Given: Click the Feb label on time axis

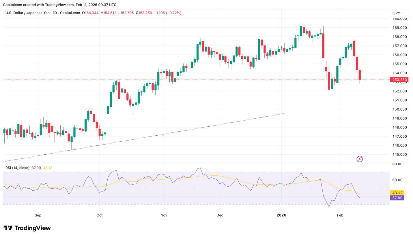Looking at the screenshot, I should click(340, 215).
